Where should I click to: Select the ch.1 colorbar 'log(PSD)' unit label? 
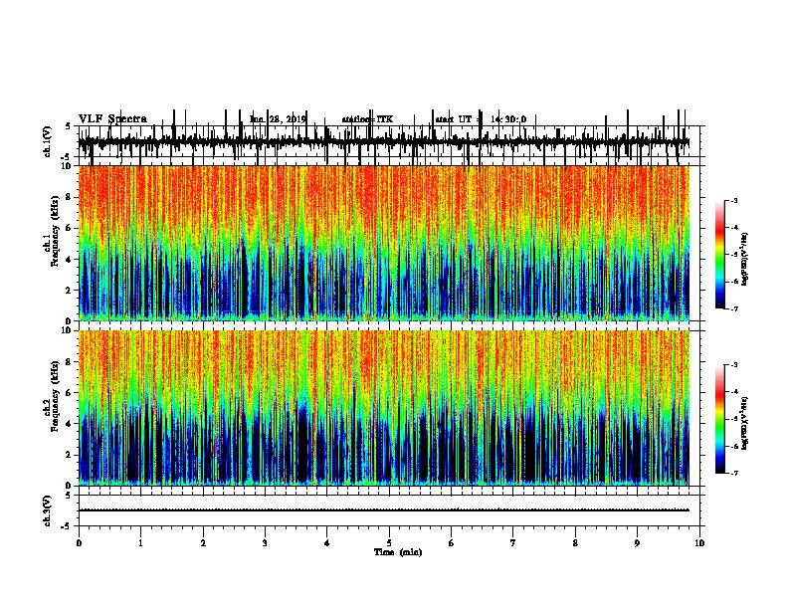point(745,259)
